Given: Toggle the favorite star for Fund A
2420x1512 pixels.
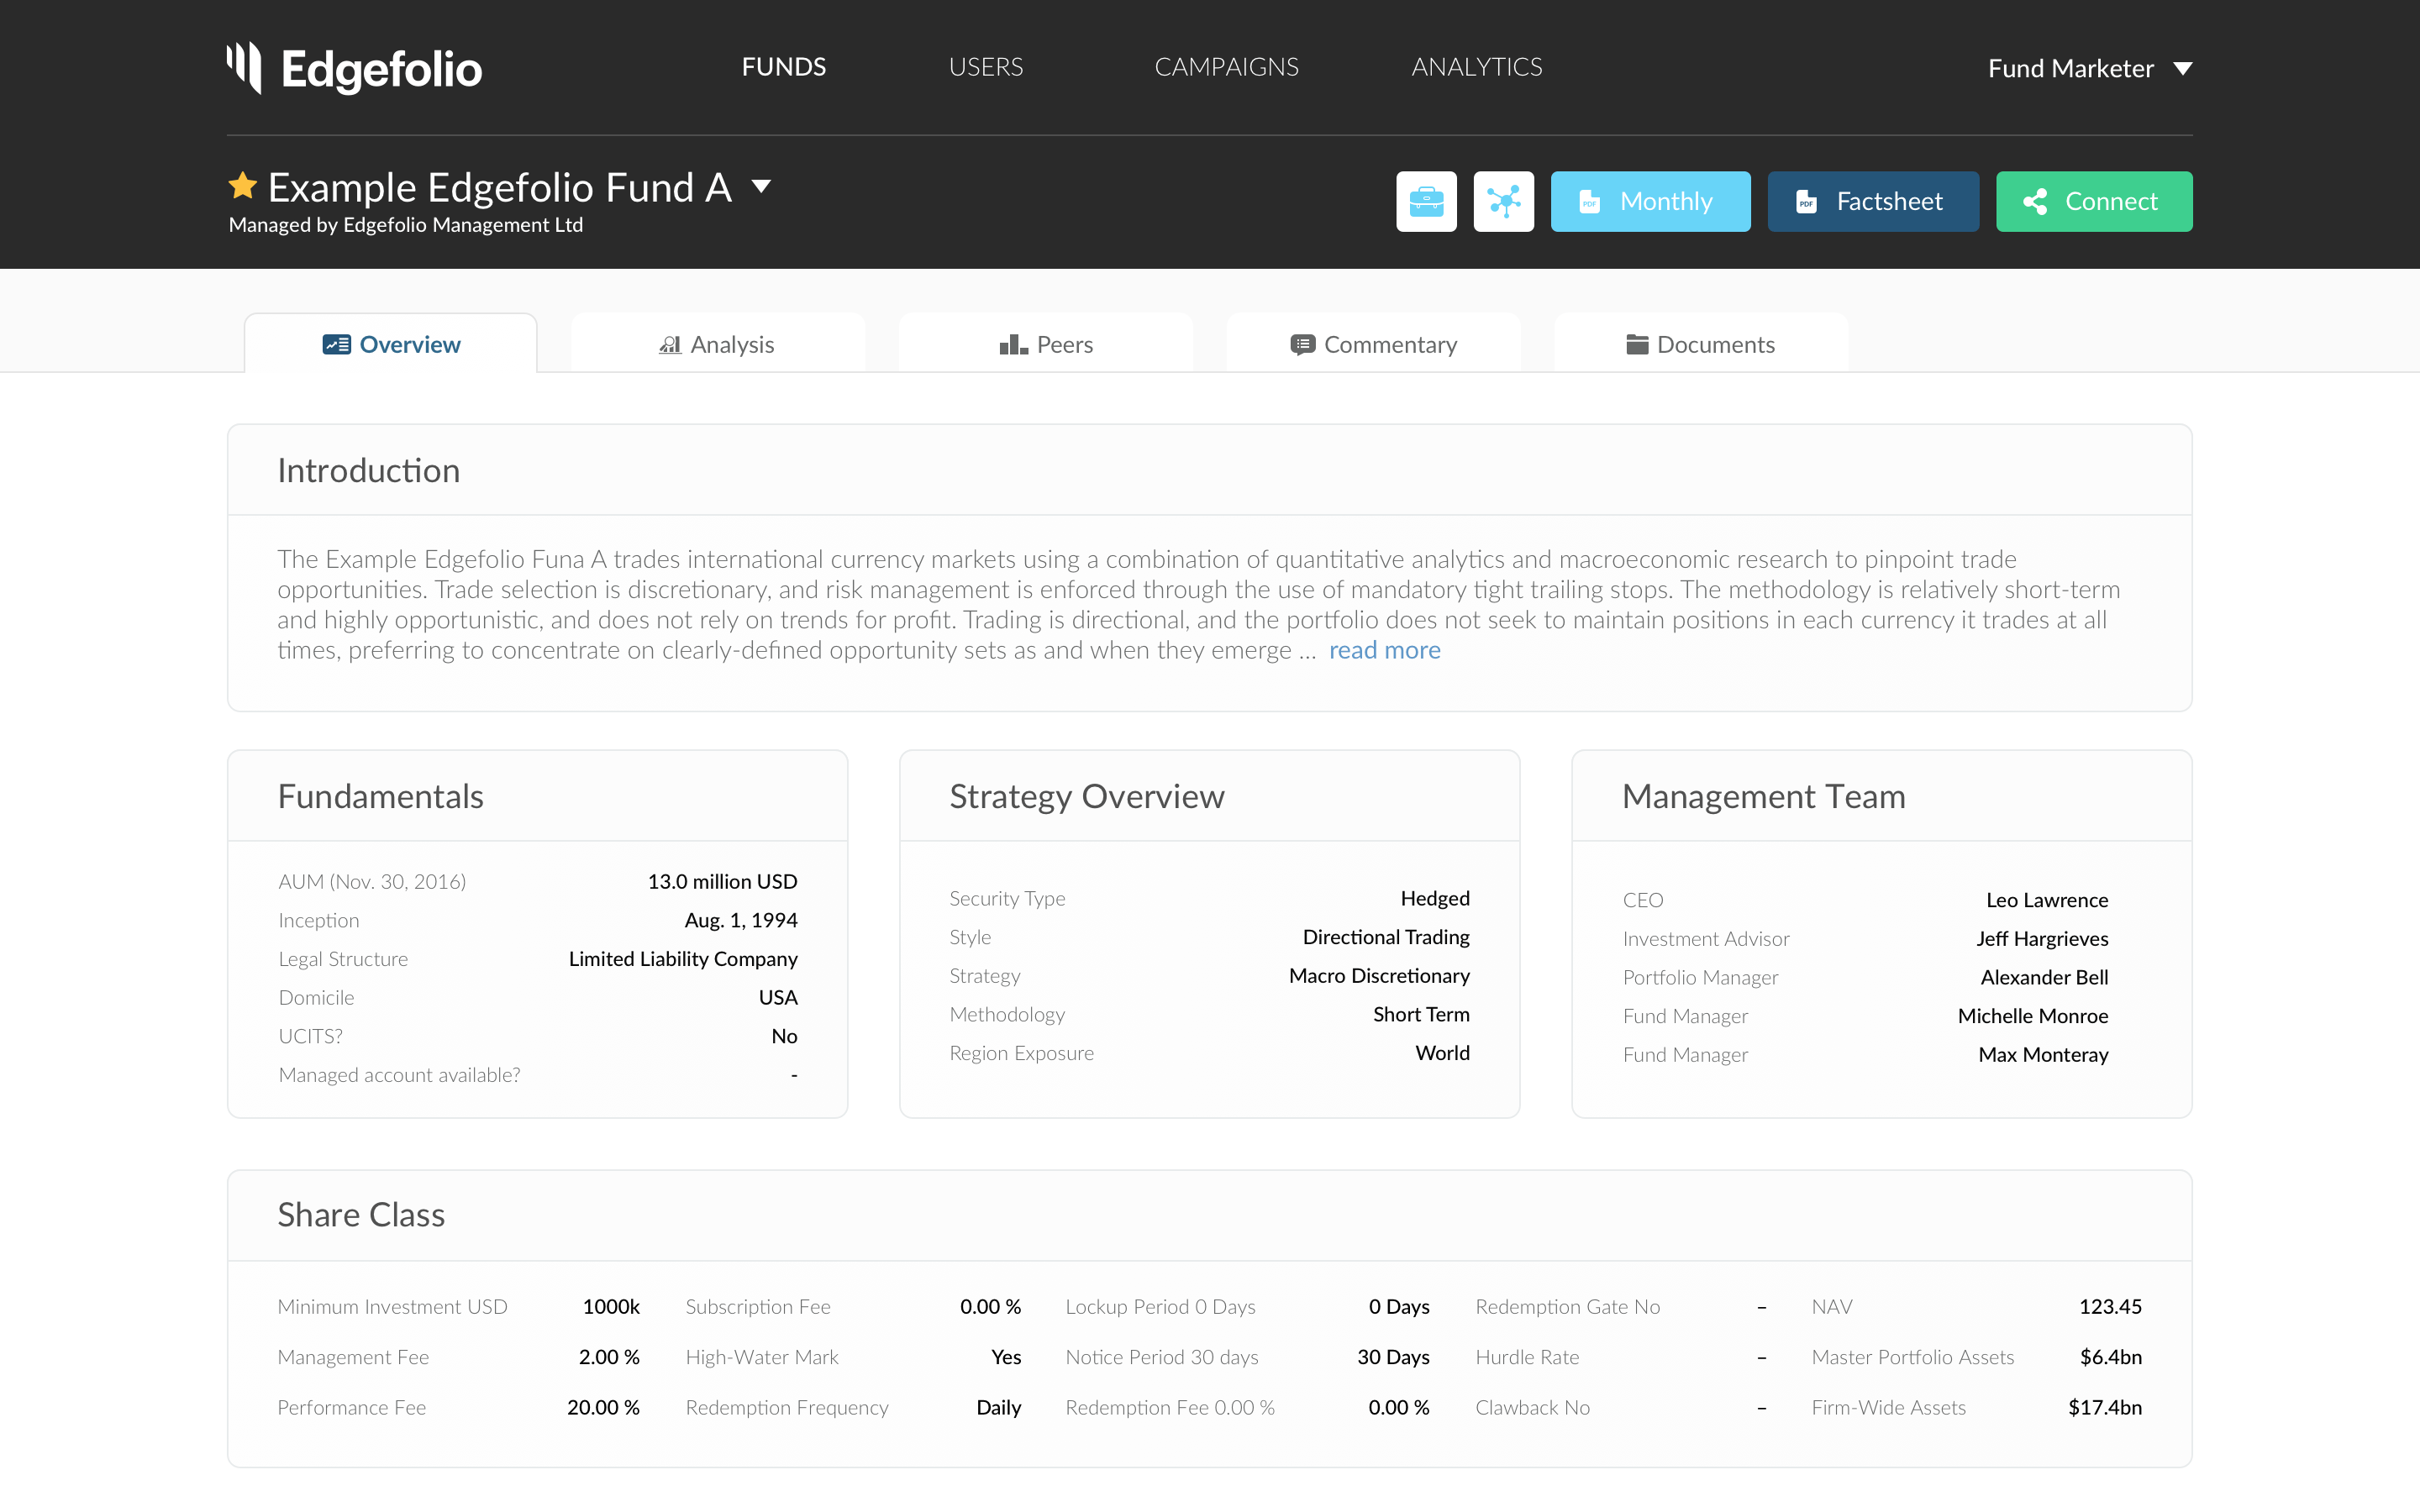Looking at the screenshot, I should tap(243, 186).
